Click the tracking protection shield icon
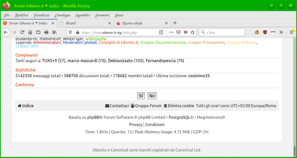The image size is (297, 158). point(70,32)
